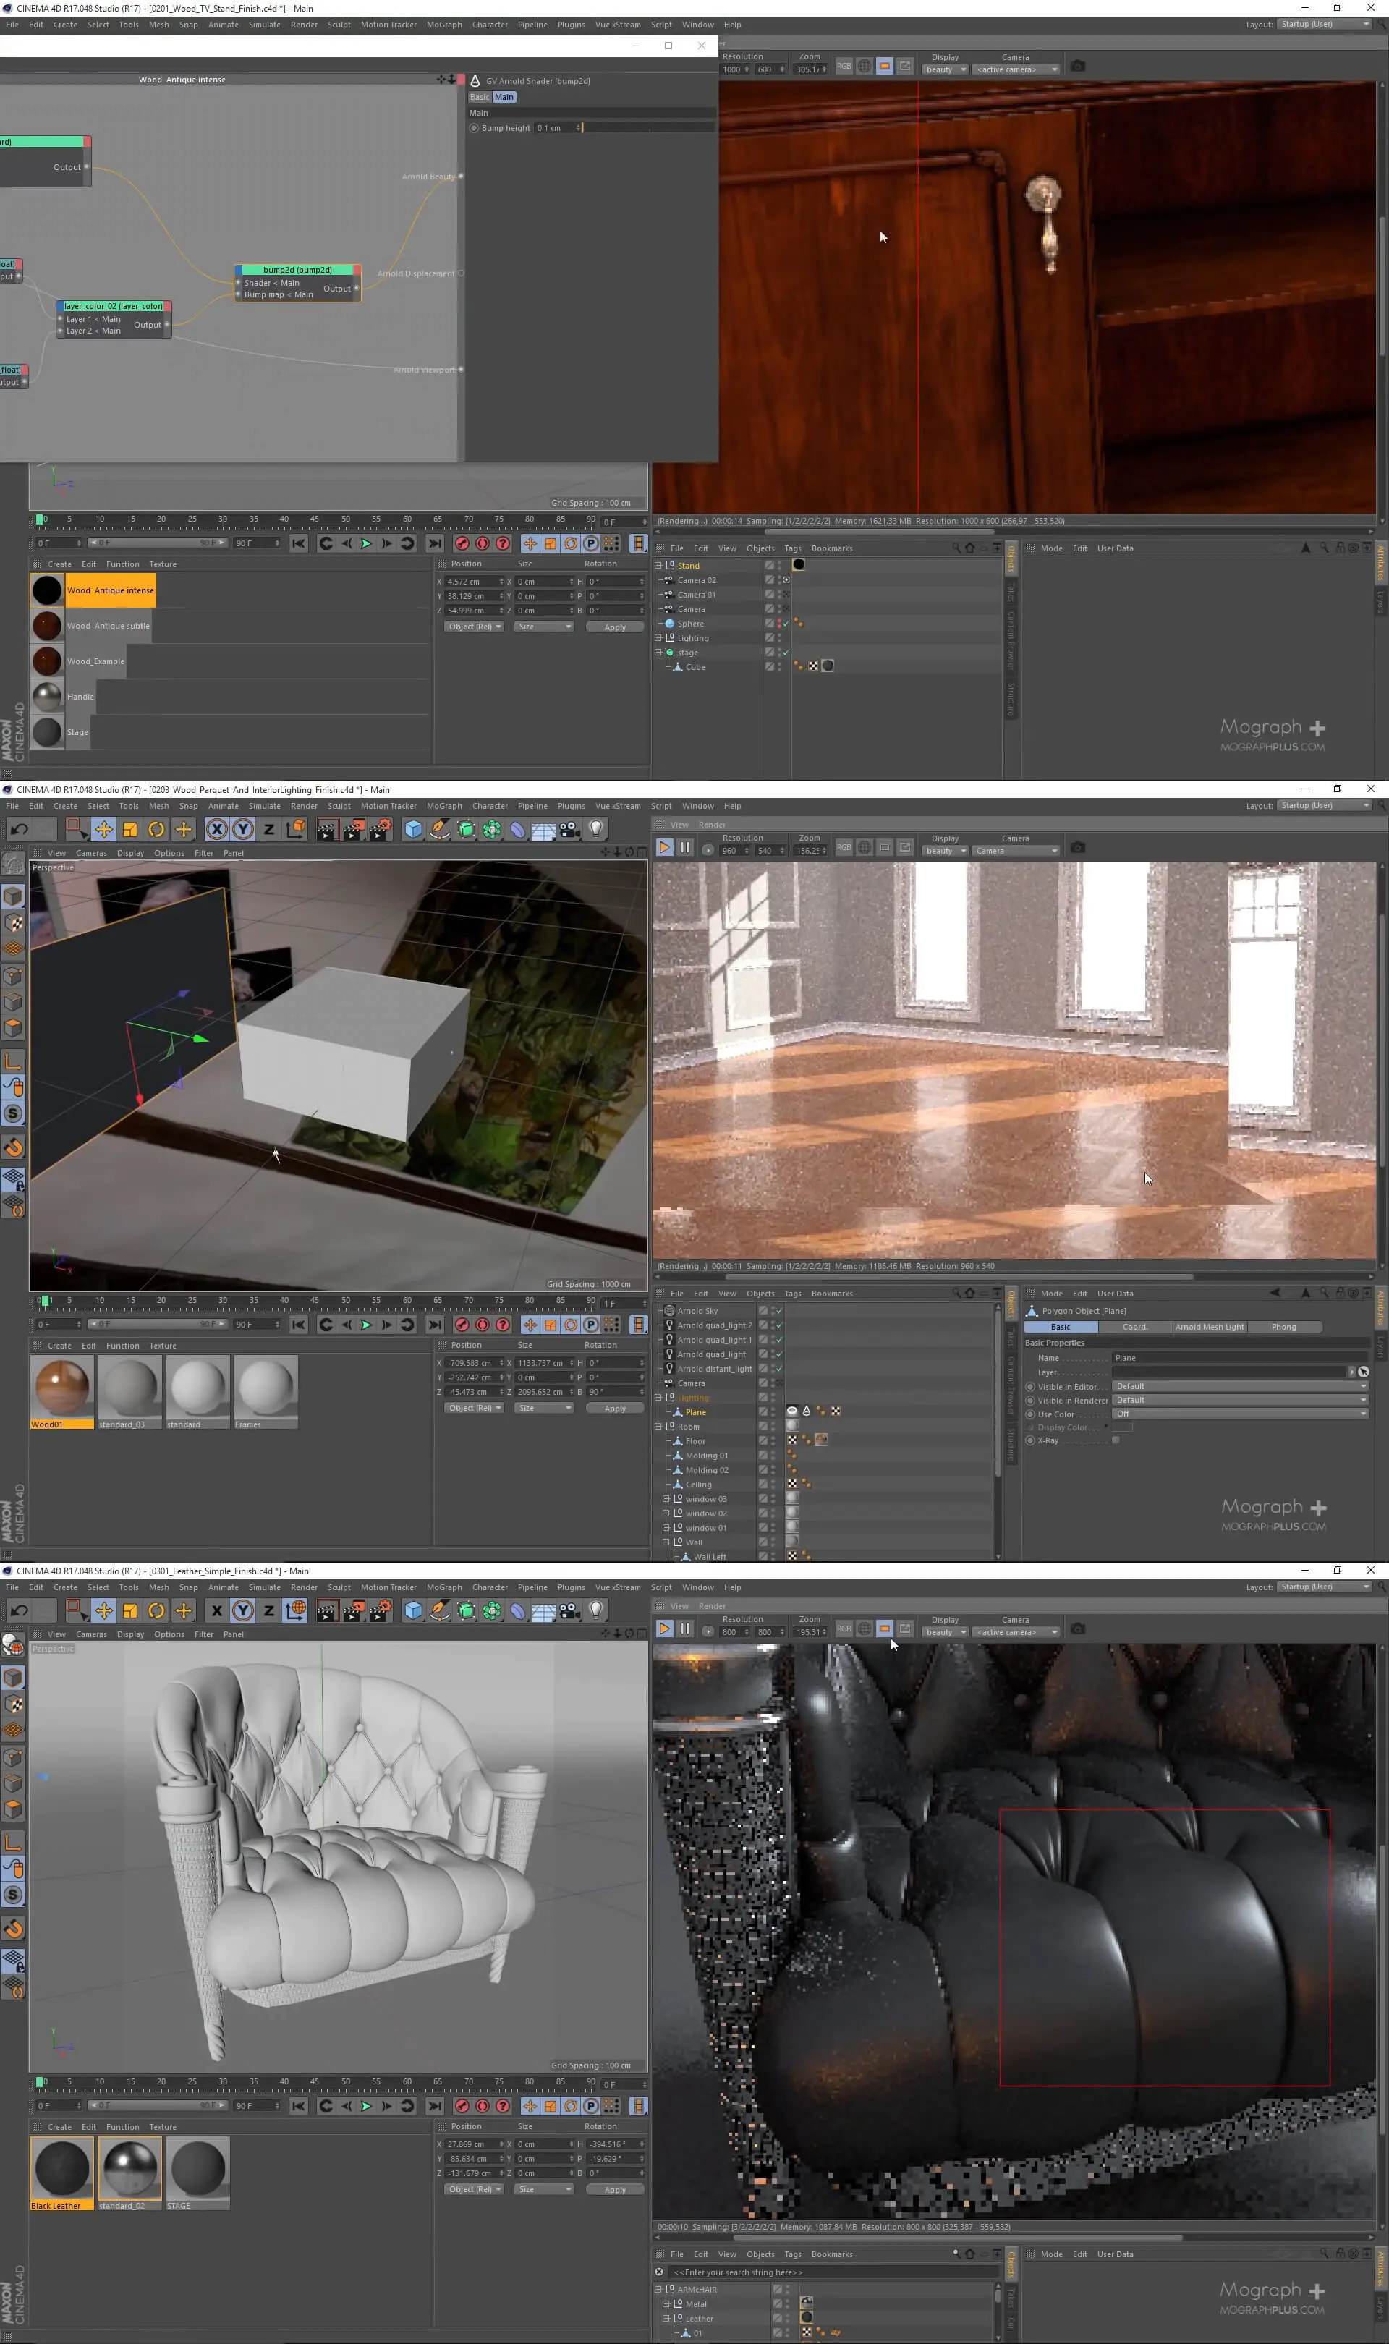Select Wood Antique subtle material
The image size is (1389, 2344).
(x=108, y=626)
